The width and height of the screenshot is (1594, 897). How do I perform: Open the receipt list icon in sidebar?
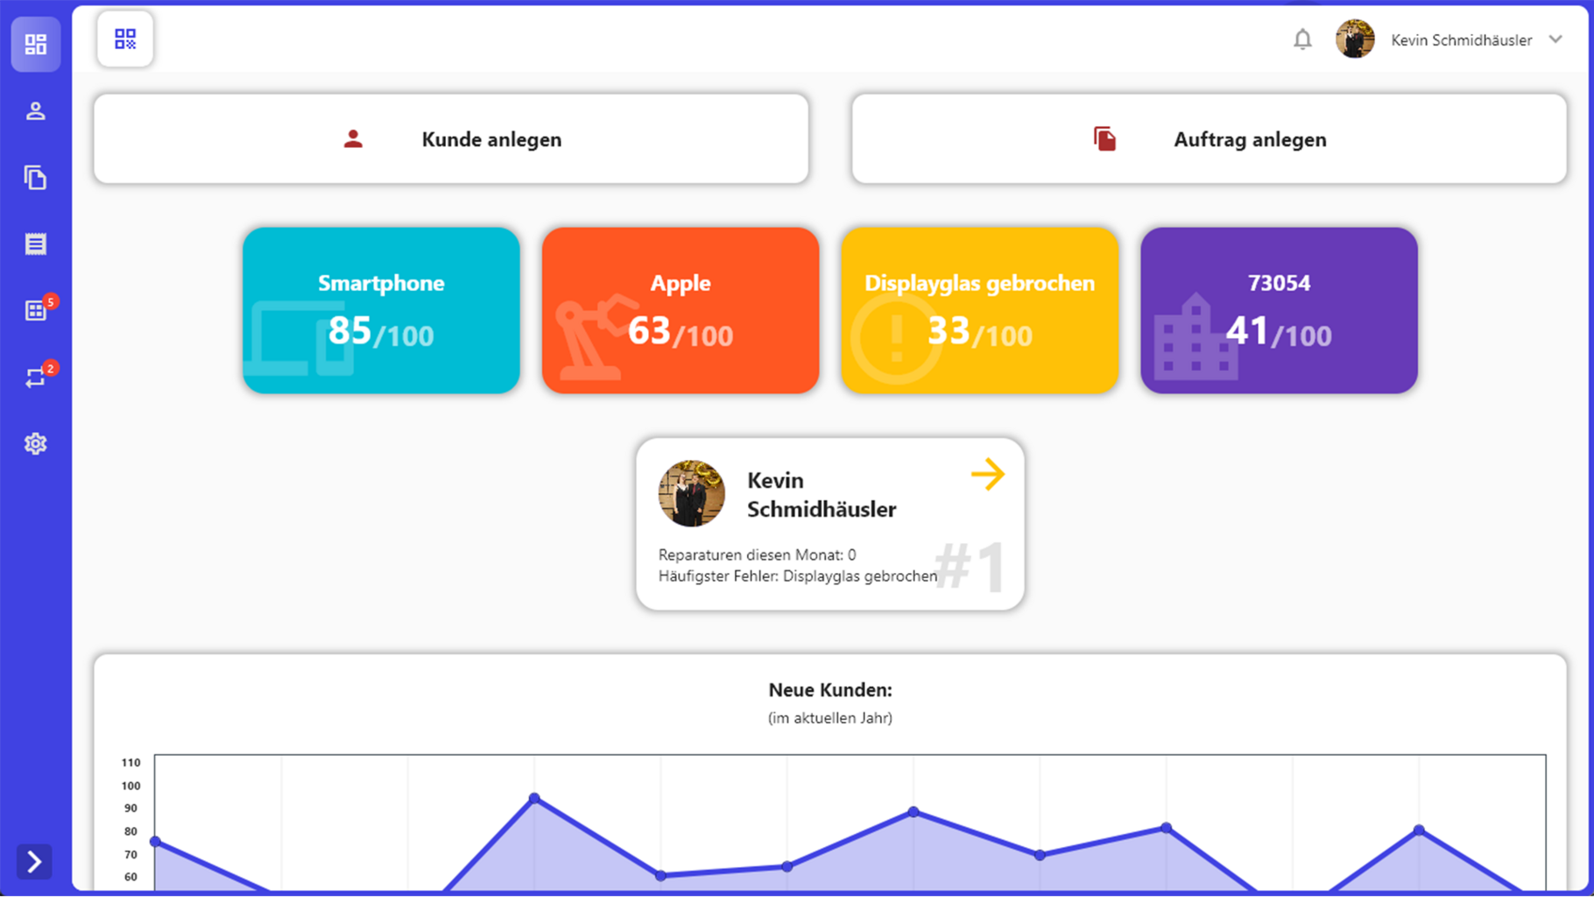tap(36, 244)
